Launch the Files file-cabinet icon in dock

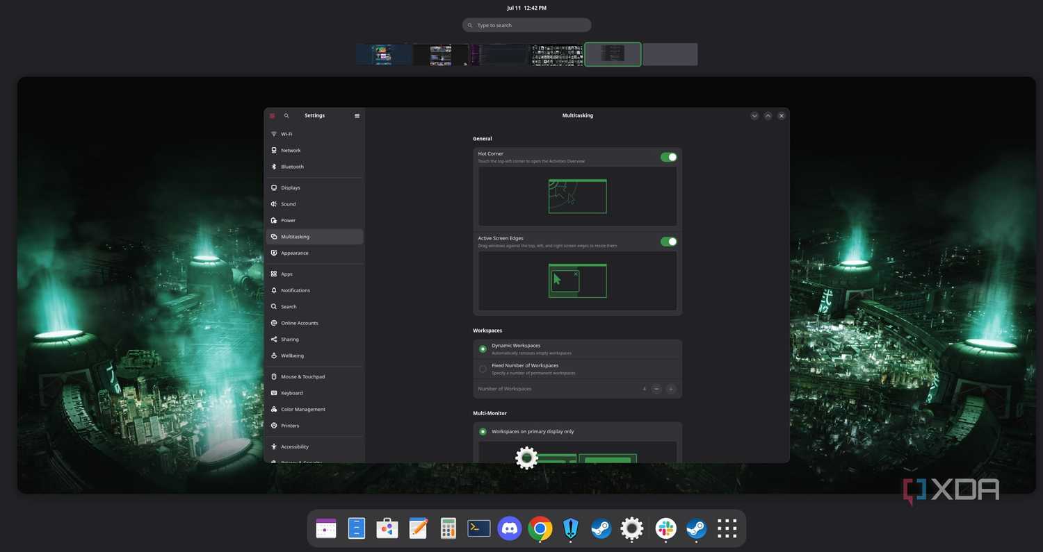coord(357,528)
